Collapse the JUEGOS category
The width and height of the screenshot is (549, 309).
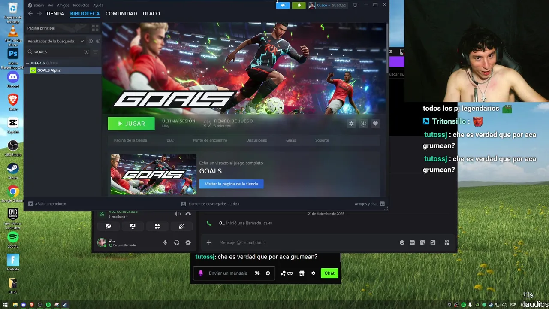(27, 63)
